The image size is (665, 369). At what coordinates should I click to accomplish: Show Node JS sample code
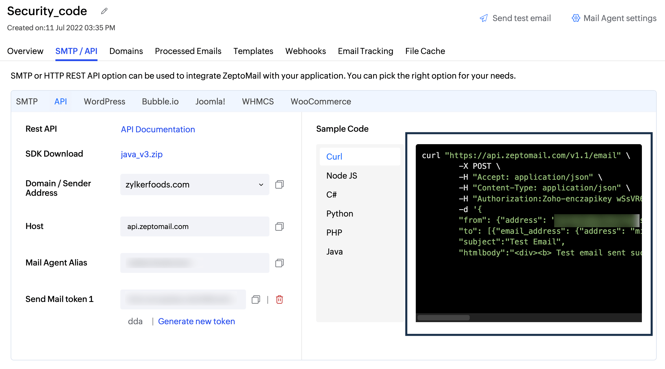(x=341, y=176)
